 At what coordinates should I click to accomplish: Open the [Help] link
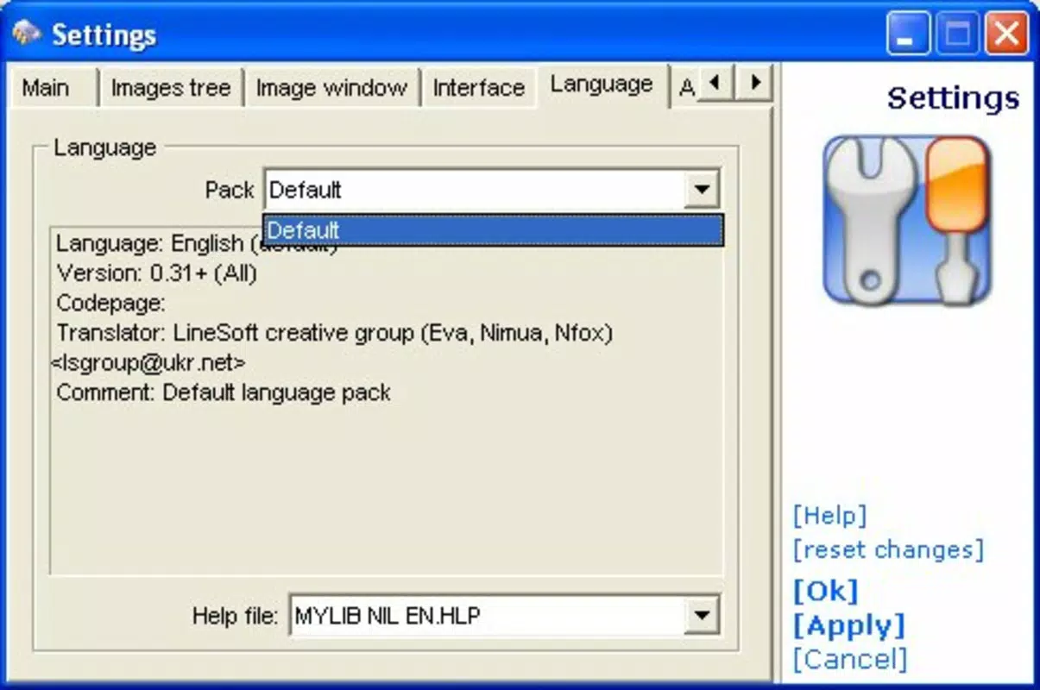point(829,516)
